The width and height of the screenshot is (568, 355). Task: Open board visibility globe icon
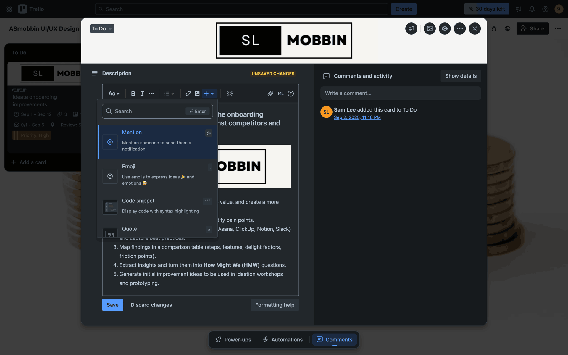pos(508,28)
